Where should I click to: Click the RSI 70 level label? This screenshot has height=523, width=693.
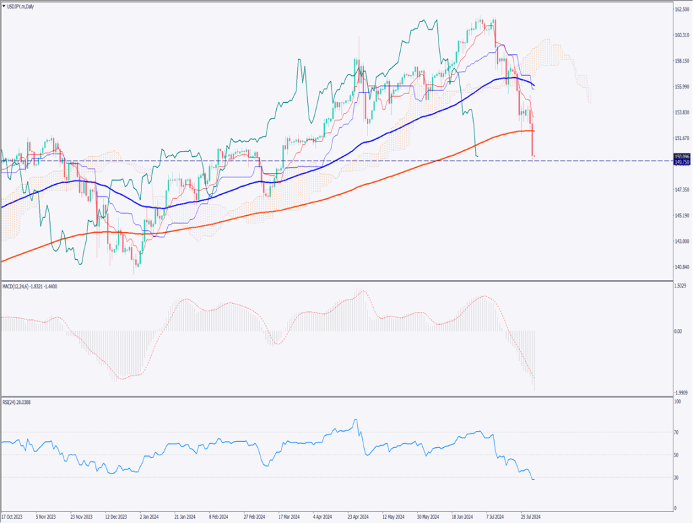pyautogui.click(x=677, y=432)
